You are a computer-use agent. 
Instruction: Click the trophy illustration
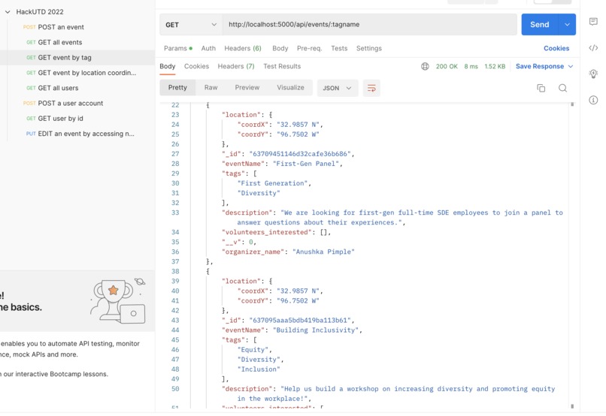(118, 301)
